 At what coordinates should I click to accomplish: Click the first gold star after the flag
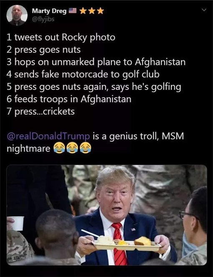point(83,11)
